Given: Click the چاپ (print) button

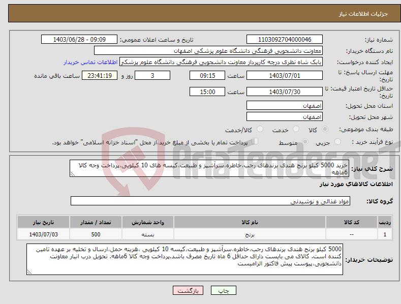Looking at the screenshot, I should click(x=223, y=290).
